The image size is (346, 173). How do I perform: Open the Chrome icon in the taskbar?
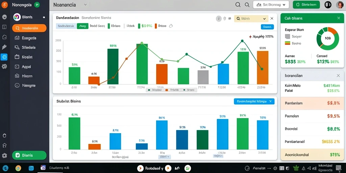point(18,168)
